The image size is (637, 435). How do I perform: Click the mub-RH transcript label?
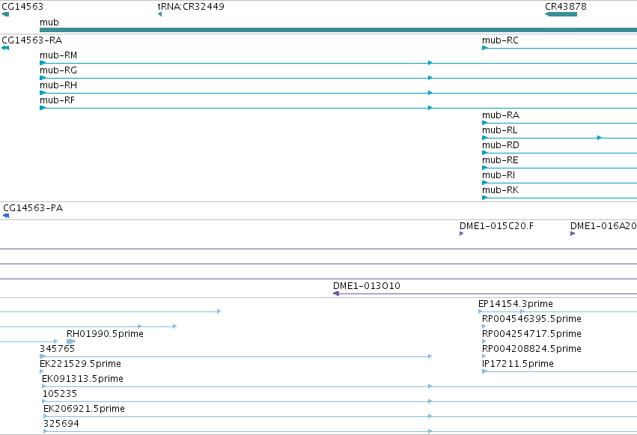[x=58, y=85]
